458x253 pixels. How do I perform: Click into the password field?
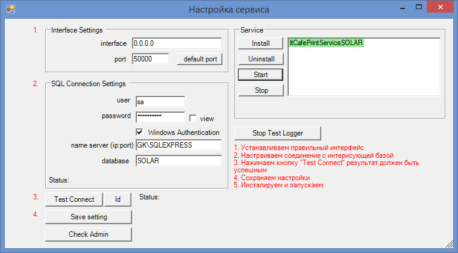(x=159, y=117)
